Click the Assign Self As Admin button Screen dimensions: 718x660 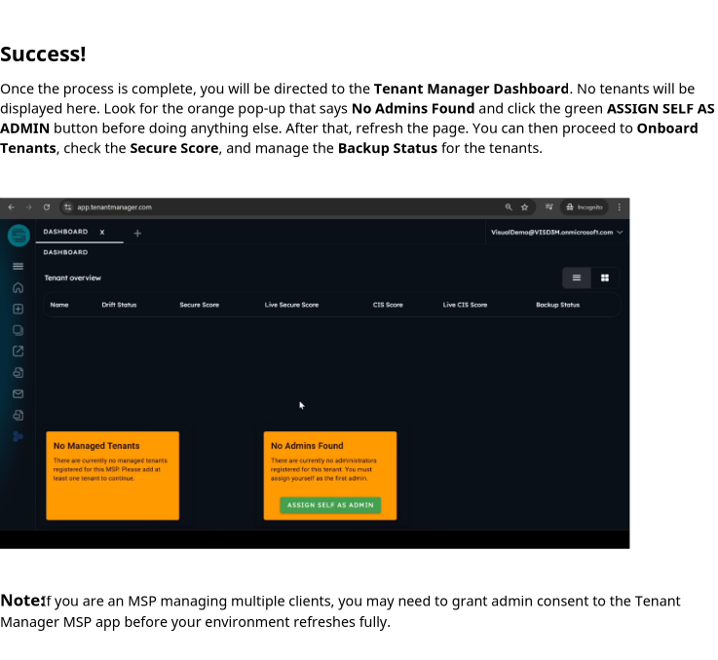(330, 505)
